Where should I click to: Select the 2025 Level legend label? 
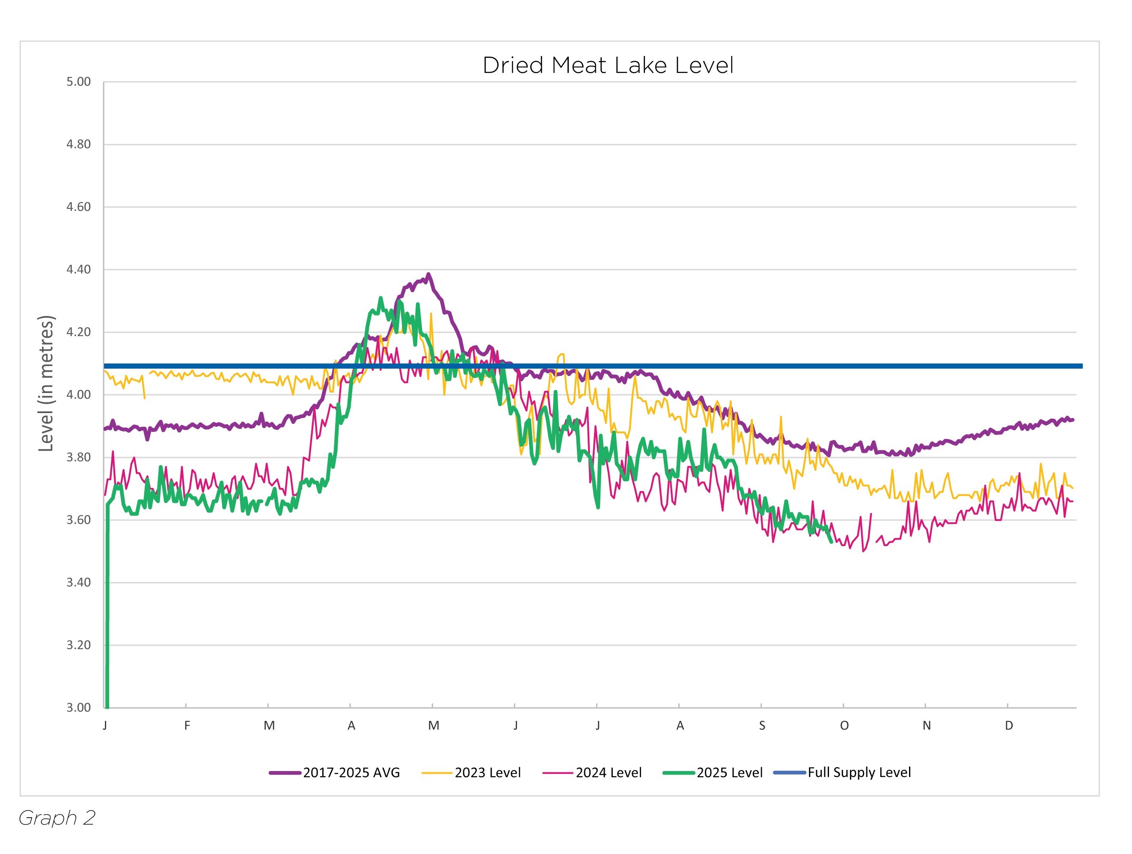(x=729, y=773)
